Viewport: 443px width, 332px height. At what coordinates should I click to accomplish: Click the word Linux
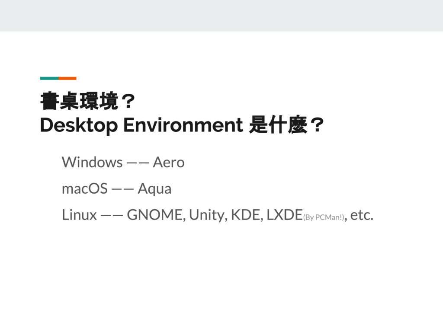(79, 215)
